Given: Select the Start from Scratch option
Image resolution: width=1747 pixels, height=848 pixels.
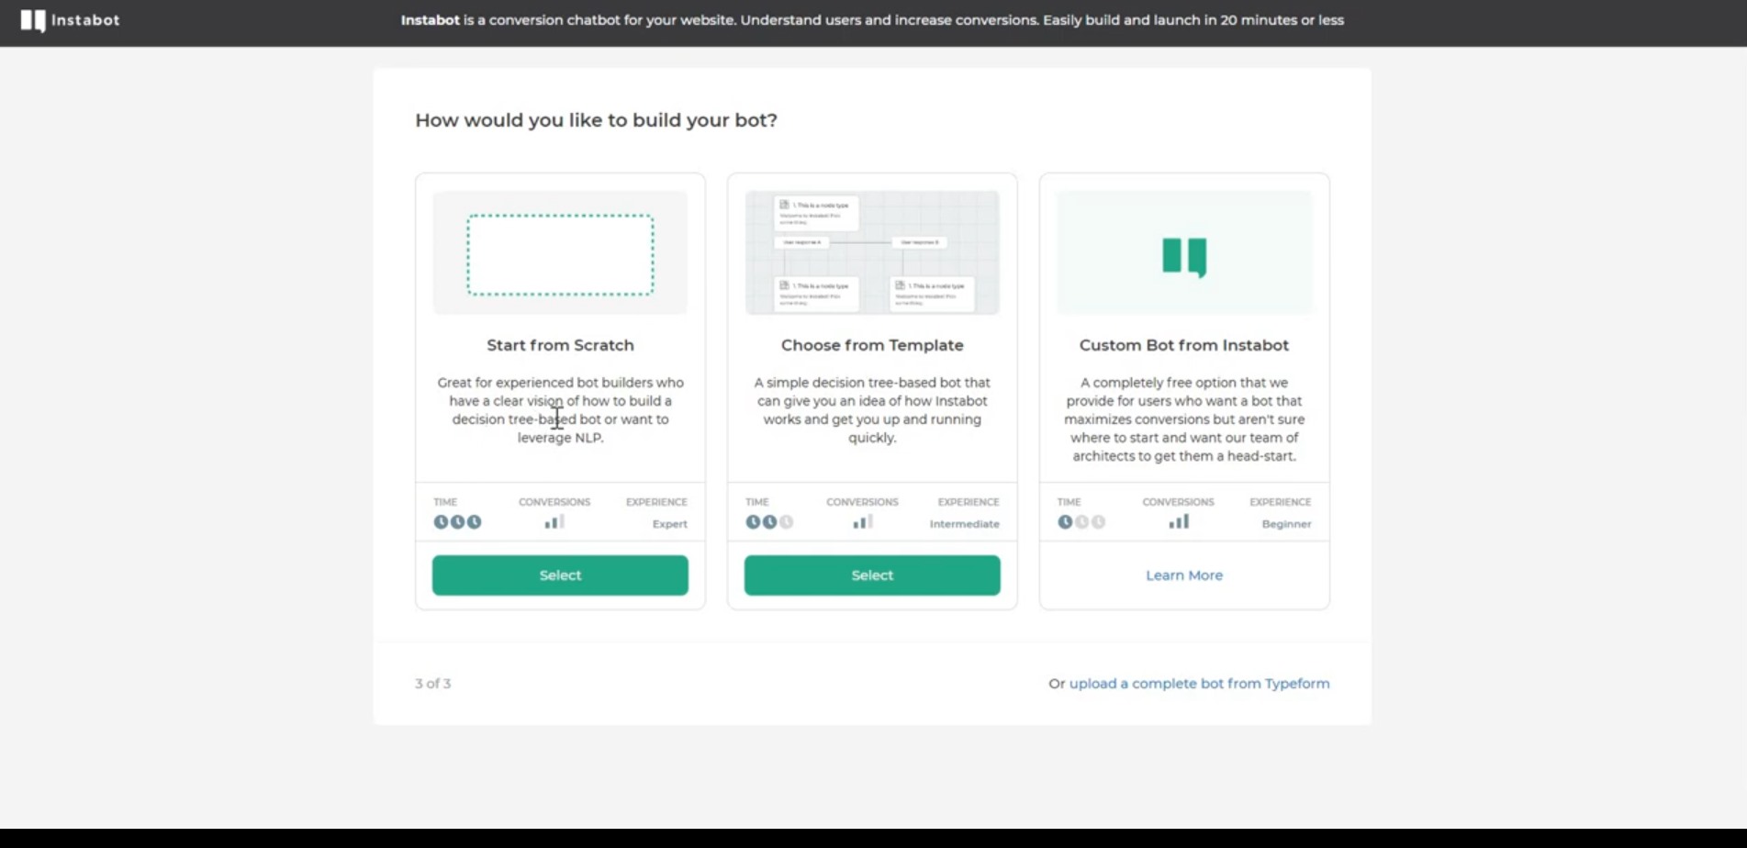Looking at the screenshot, I should [560, 575].
